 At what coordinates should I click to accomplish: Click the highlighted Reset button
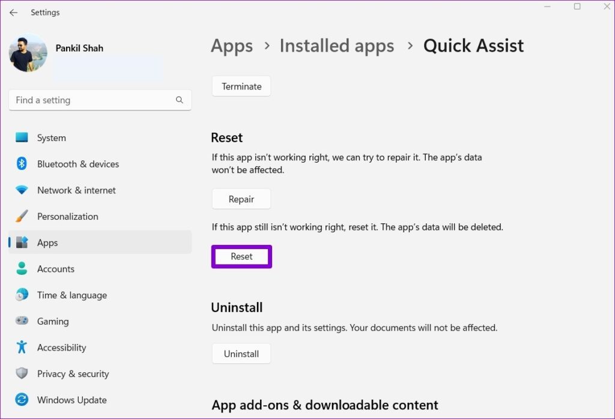pyautogui.click(x=241, y=256)
